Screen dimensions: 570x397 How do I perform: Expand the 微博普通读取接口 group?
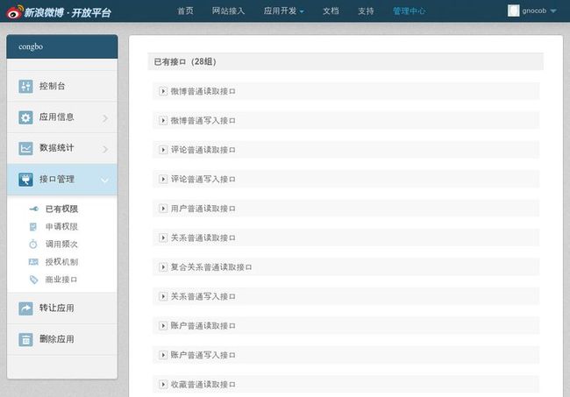point(163,91)
